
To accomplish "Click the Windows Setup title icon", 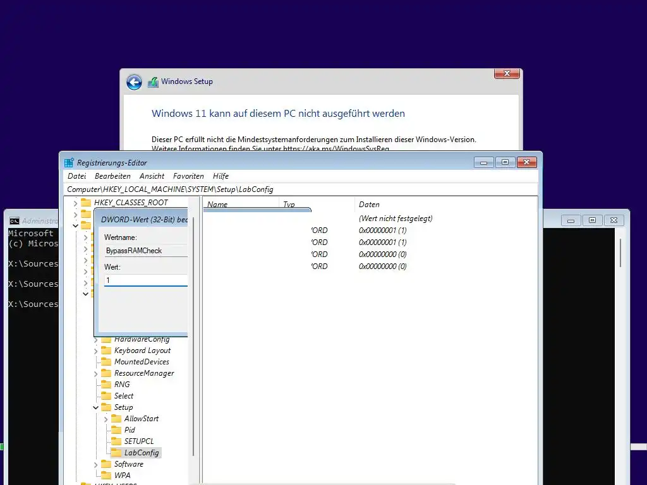I will tap(153, 82).
